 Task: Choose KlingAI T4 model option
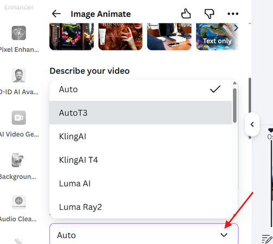click(141, 160)
